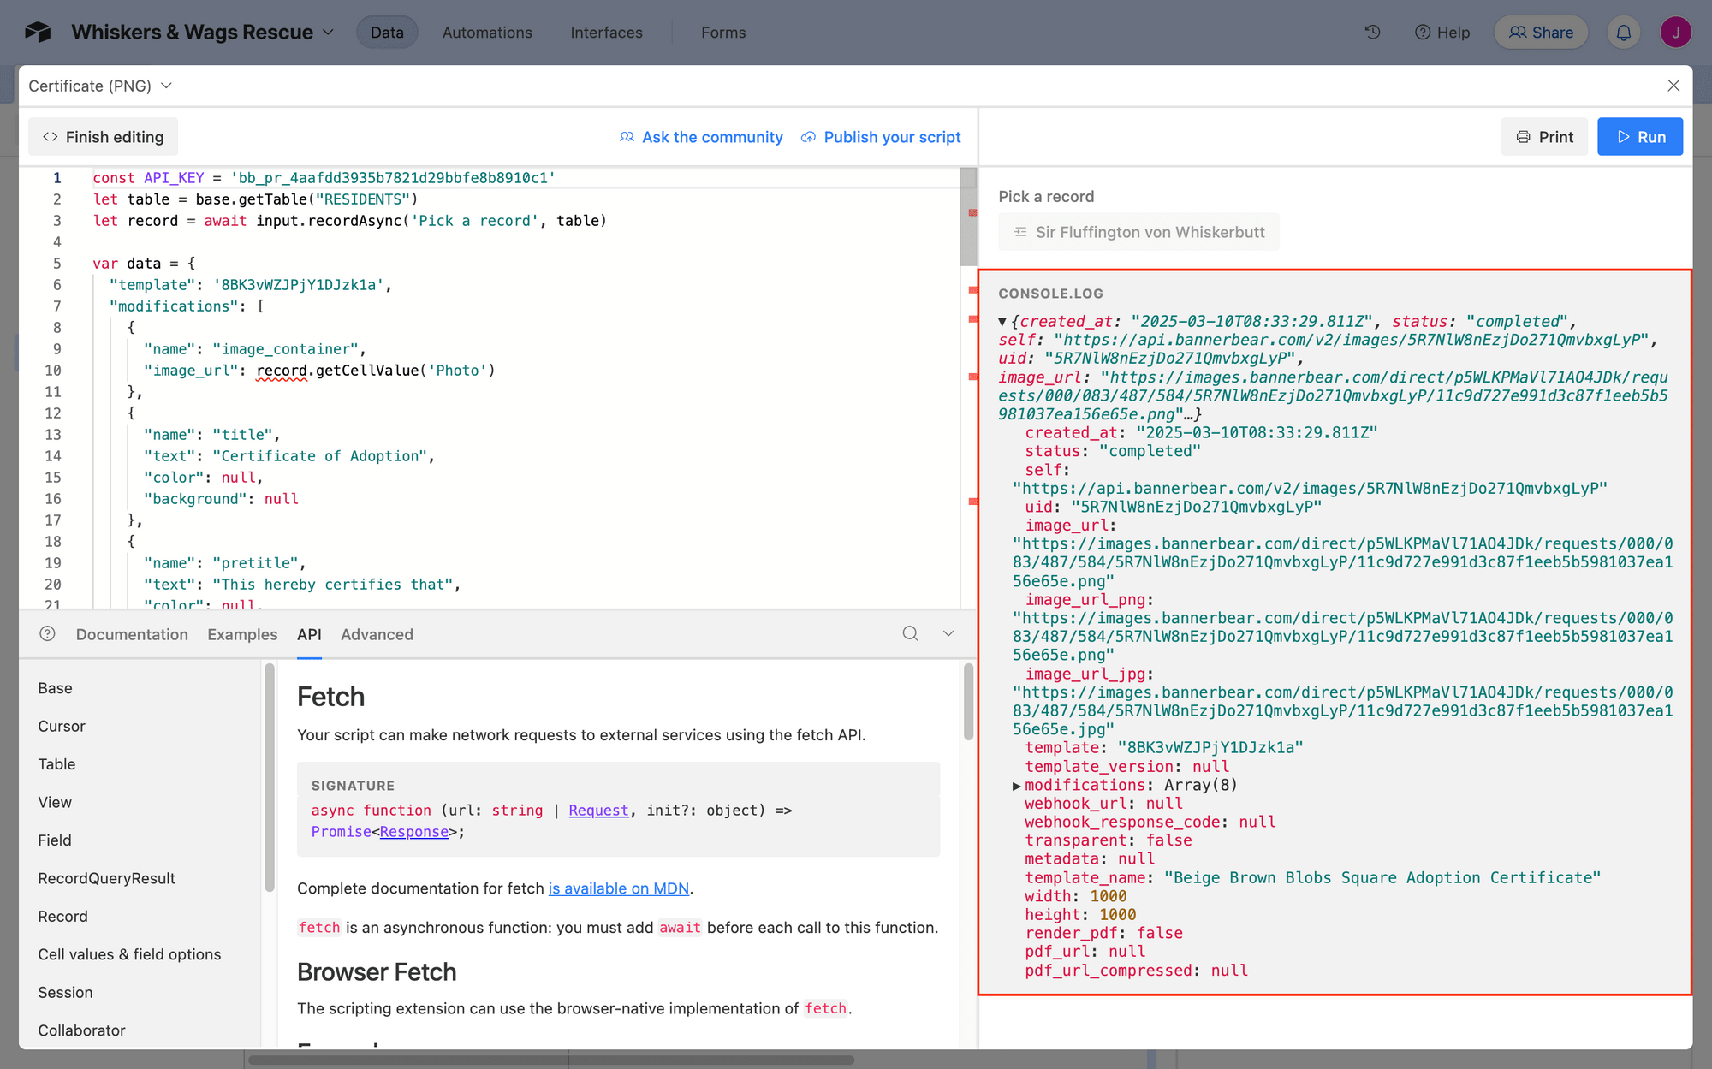
Task: Collapse the logged object's disclosure triangle
Action: (1002, 320)
